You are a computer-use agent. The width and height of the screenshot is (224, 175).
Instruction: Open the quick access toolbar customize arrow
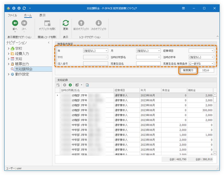[x=30, y=8]
